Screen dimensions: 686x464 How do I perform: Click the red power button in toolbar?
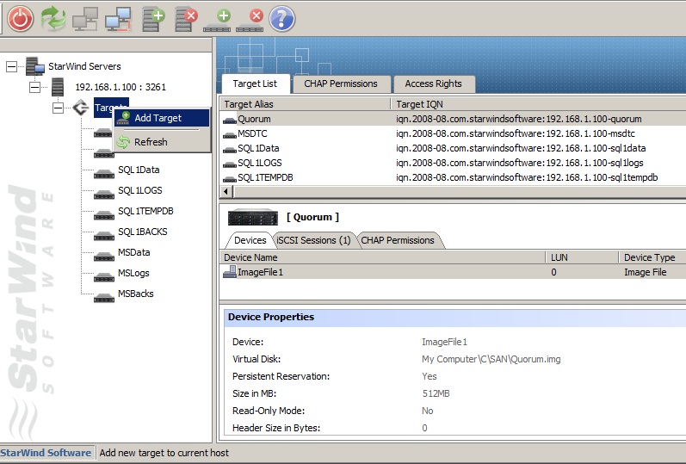(x=21, y=17)
